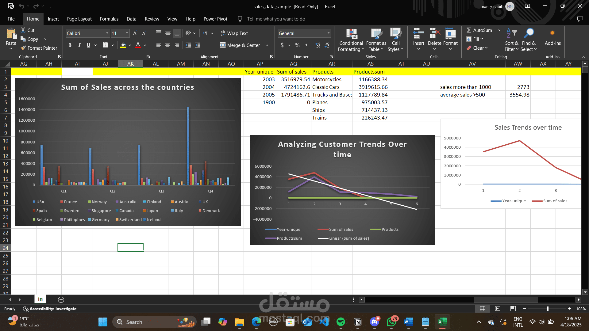
Task: Open the font size 11 dropdown
Action: [x=127, y=33]
